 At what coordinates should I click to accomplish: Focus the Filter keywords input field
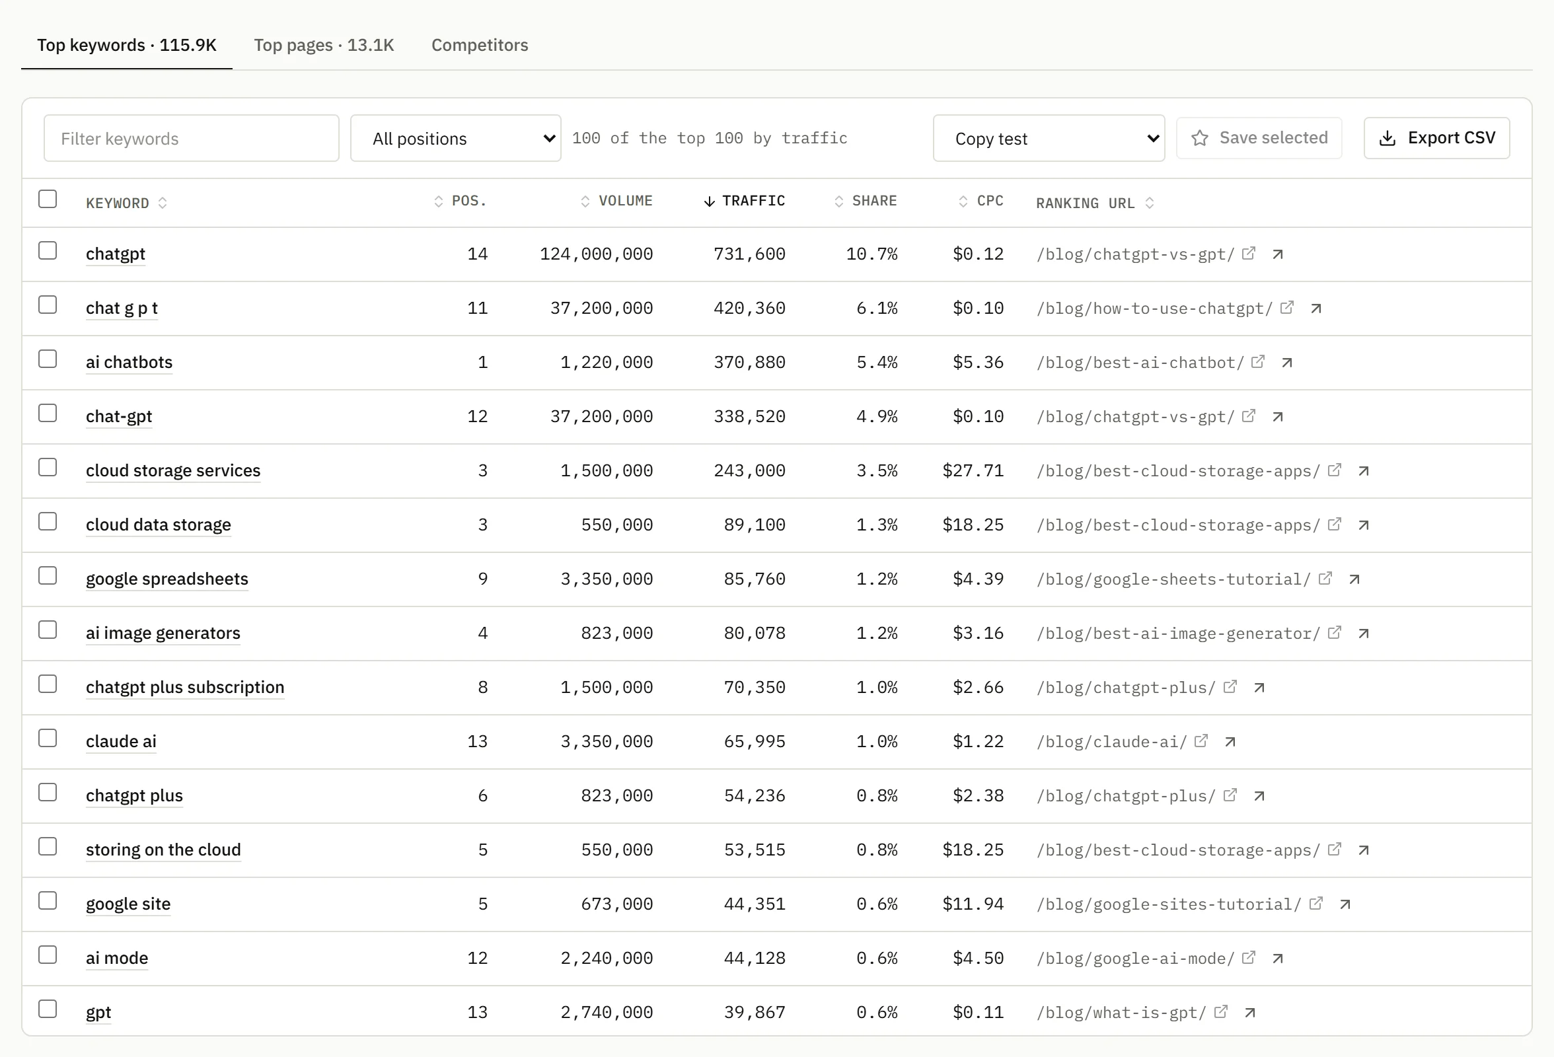click(191, 138)
